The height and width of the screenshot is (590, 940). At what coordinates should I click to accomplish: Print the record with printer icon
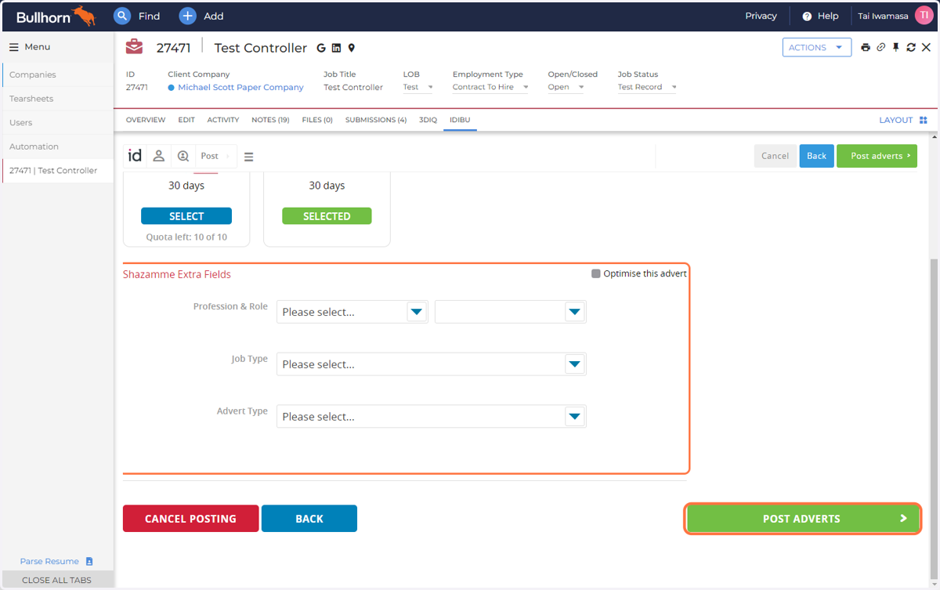click(x=866, y=48)
